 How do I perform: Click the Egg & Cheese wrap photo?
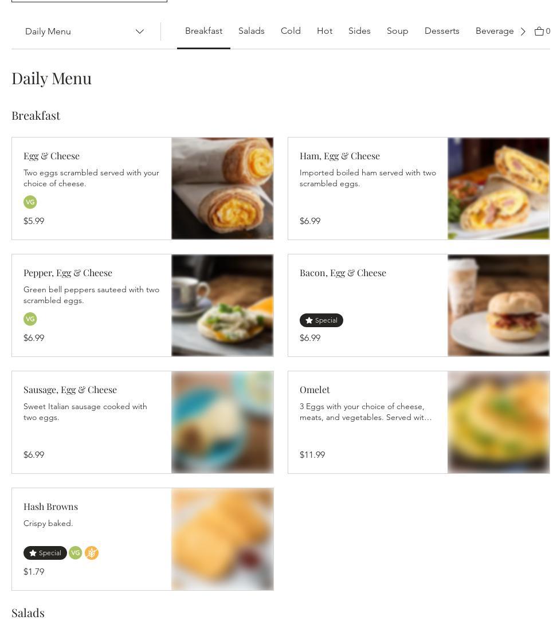tap(222, 189)
